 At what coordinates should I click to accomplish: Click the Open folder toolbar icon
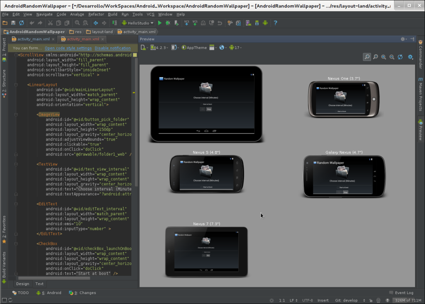coord(5,23)
